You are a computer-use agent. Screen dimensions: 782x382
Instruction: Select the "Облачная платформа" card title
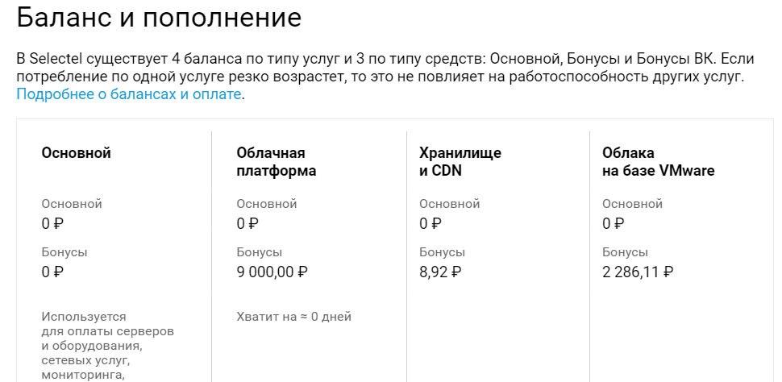tap(277, 162)
